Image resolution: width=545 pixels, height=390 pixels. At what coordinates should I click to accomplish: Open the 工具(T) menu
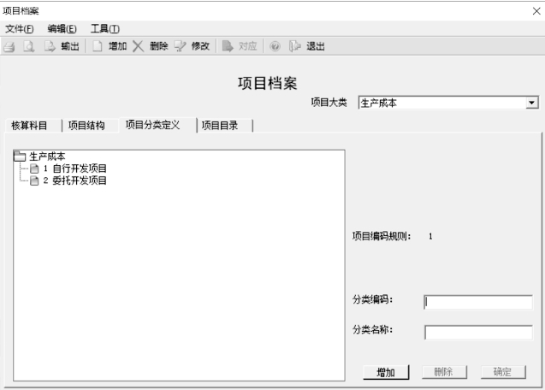[105, 29]
